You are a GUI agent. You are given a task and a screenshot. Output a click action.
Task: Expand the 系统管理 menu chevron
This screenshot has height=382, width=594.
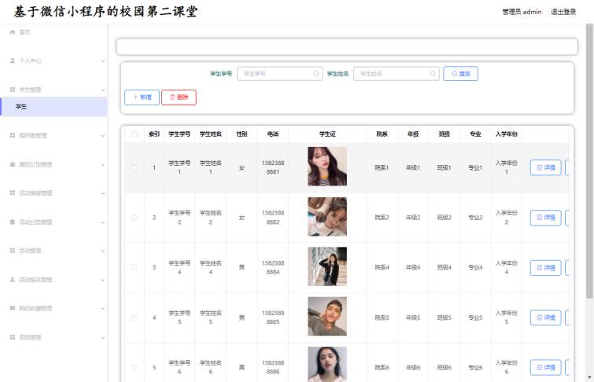102,337
